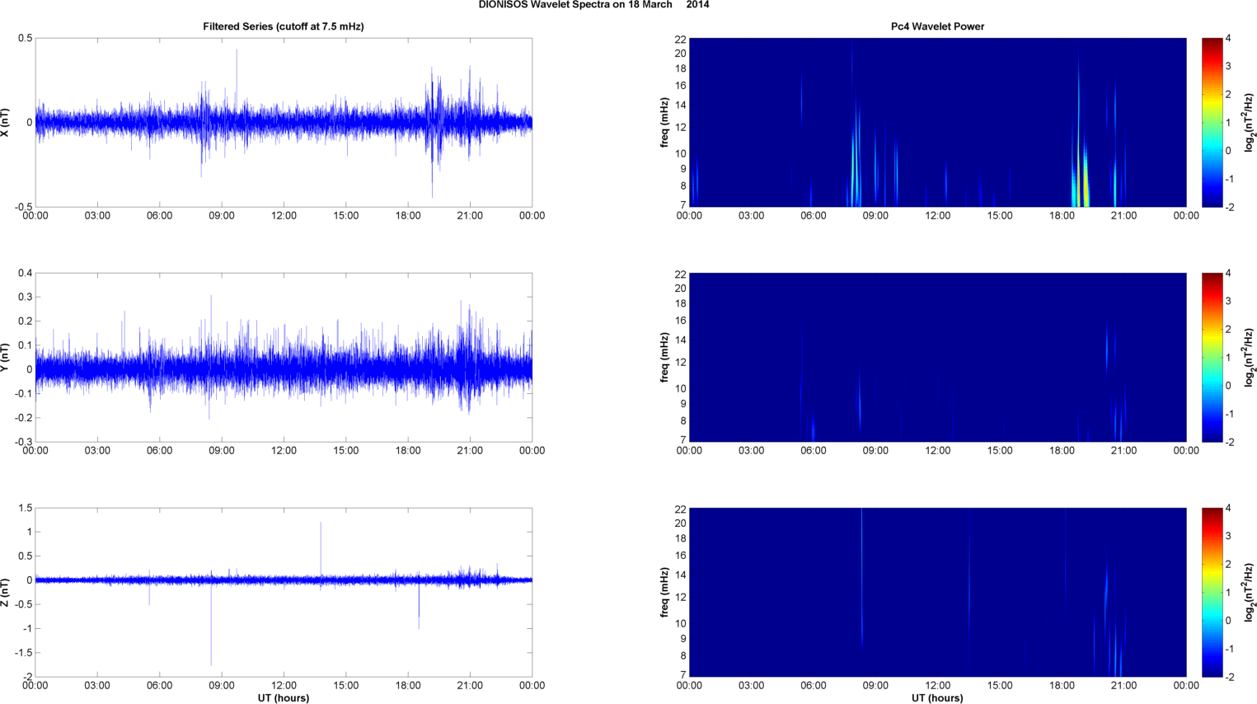Click the 'freq (mHz)' label of the top spectrogram
Viewport: 1257px width, 704px height.
coord(664,122)
